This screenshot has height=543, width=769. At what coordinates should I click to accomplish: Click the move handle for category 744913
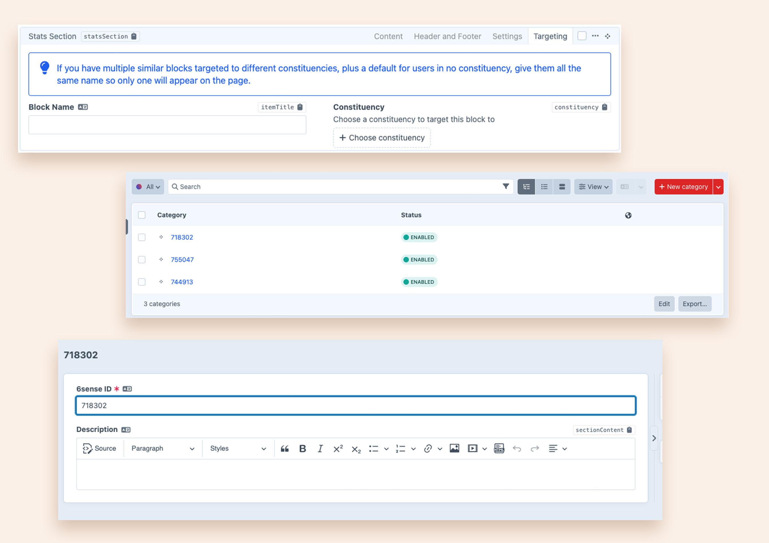(161, 282)
